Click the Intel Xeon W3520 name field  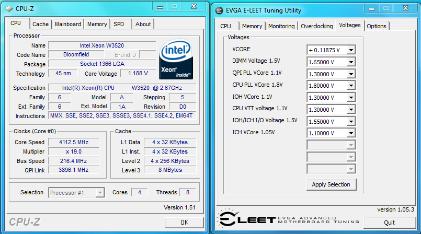coord(102,45)
